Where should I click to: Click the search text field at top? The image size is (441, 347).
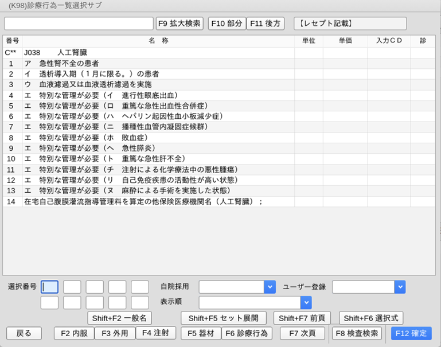[79, 24]
